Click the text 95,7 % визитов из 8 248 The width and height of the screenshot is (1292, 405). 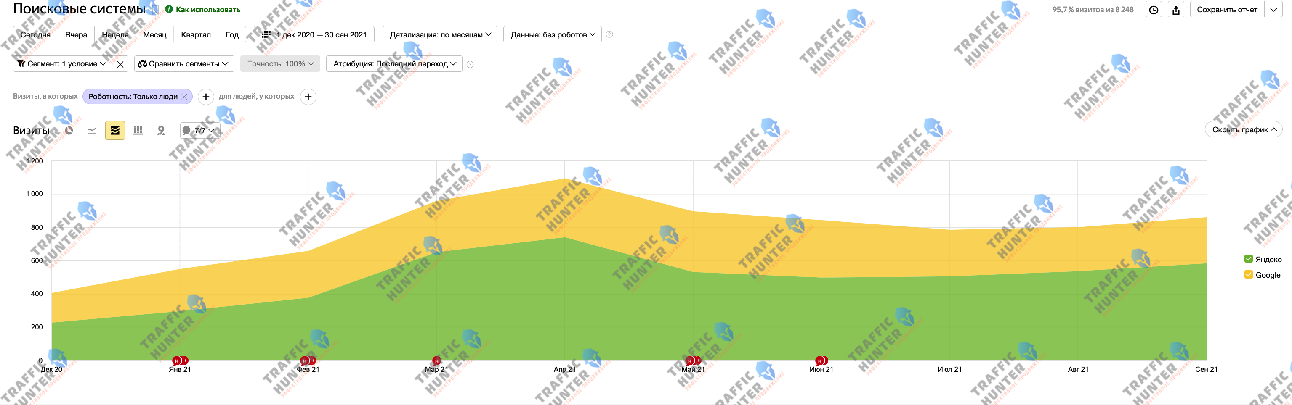pyautogui.click(x=1093, y=10)
